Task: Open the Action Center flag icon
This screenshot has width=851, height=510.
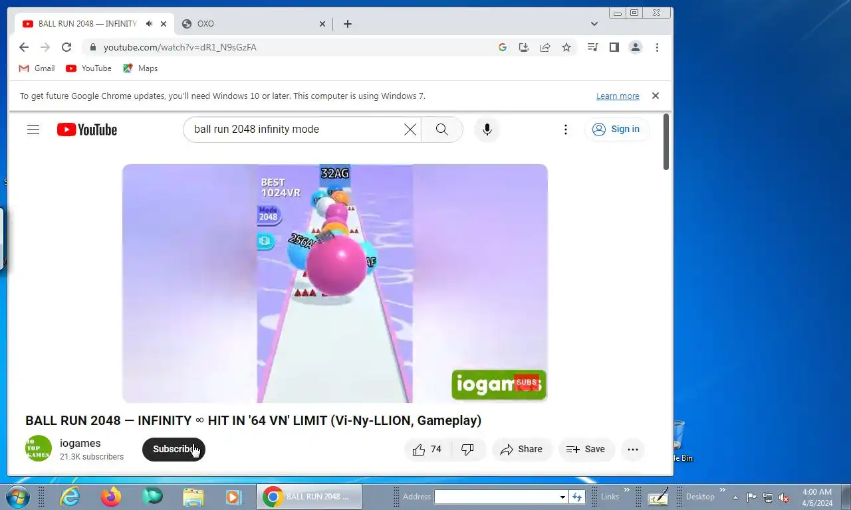Action: coord(751,497)
